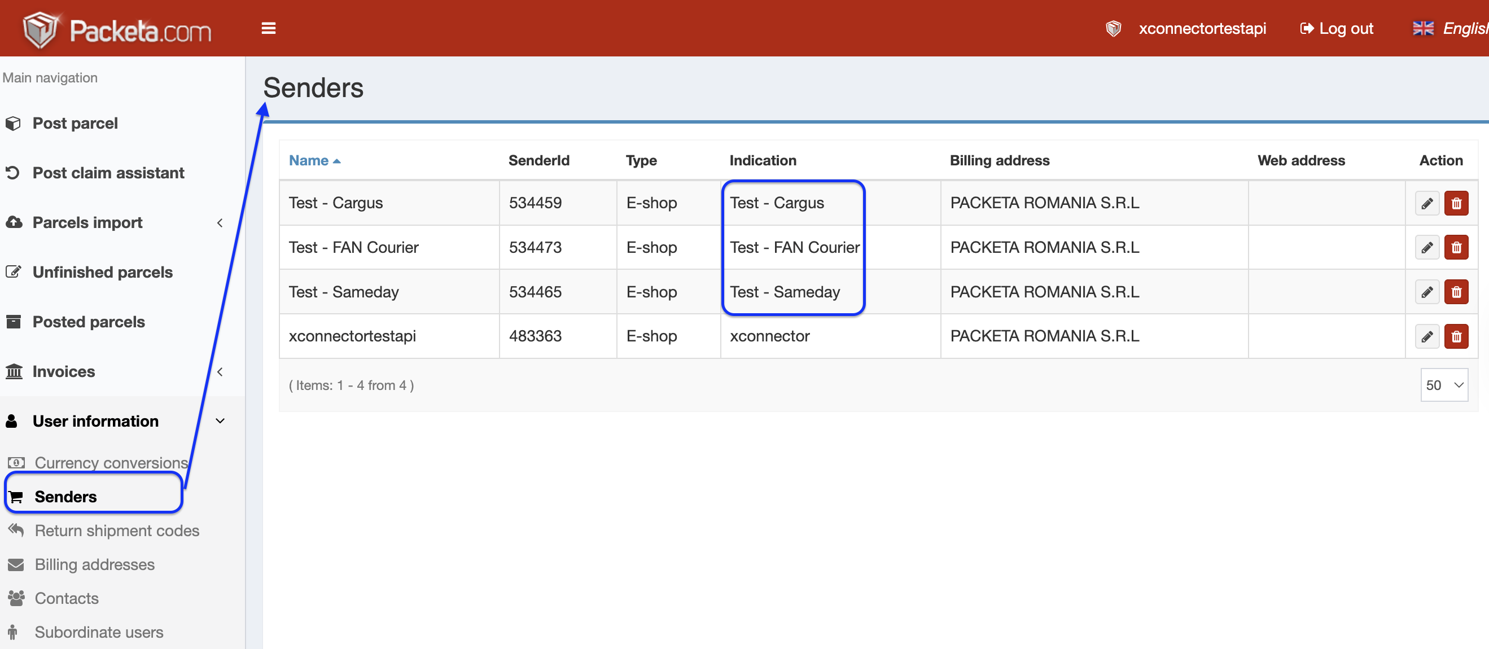1489x649 pixels.
Task: Edit the xconnectortestapi sender row
Action: (x=1426, y=336)
